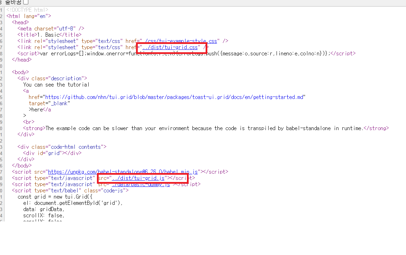Viewport: 406px width, 255px height.
Task: Click the 'id="grid"' attribute text
Action: click(x=50, y=153)
